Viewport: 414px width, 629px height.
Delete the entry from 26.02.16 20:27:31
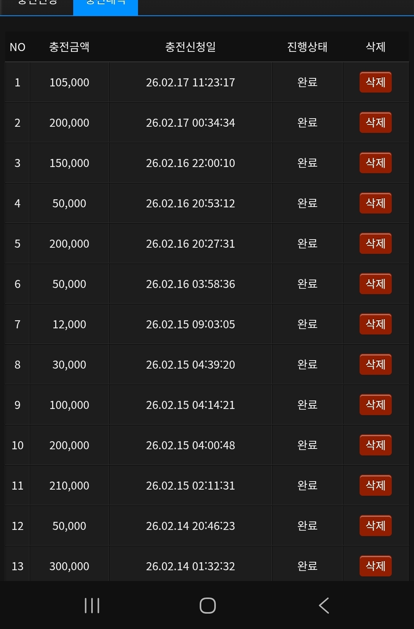[x=375, y=243]
